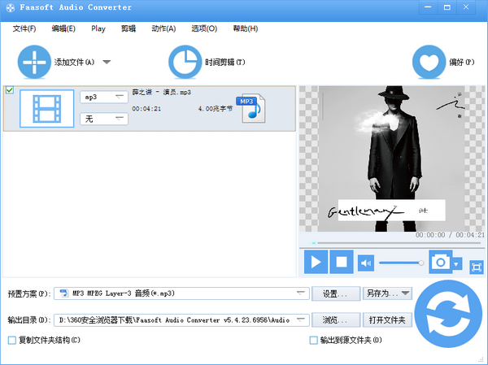Open the preset profile dropdown
Image resolution: width=488 pixels, height=365 pixels.
(301, 293)
